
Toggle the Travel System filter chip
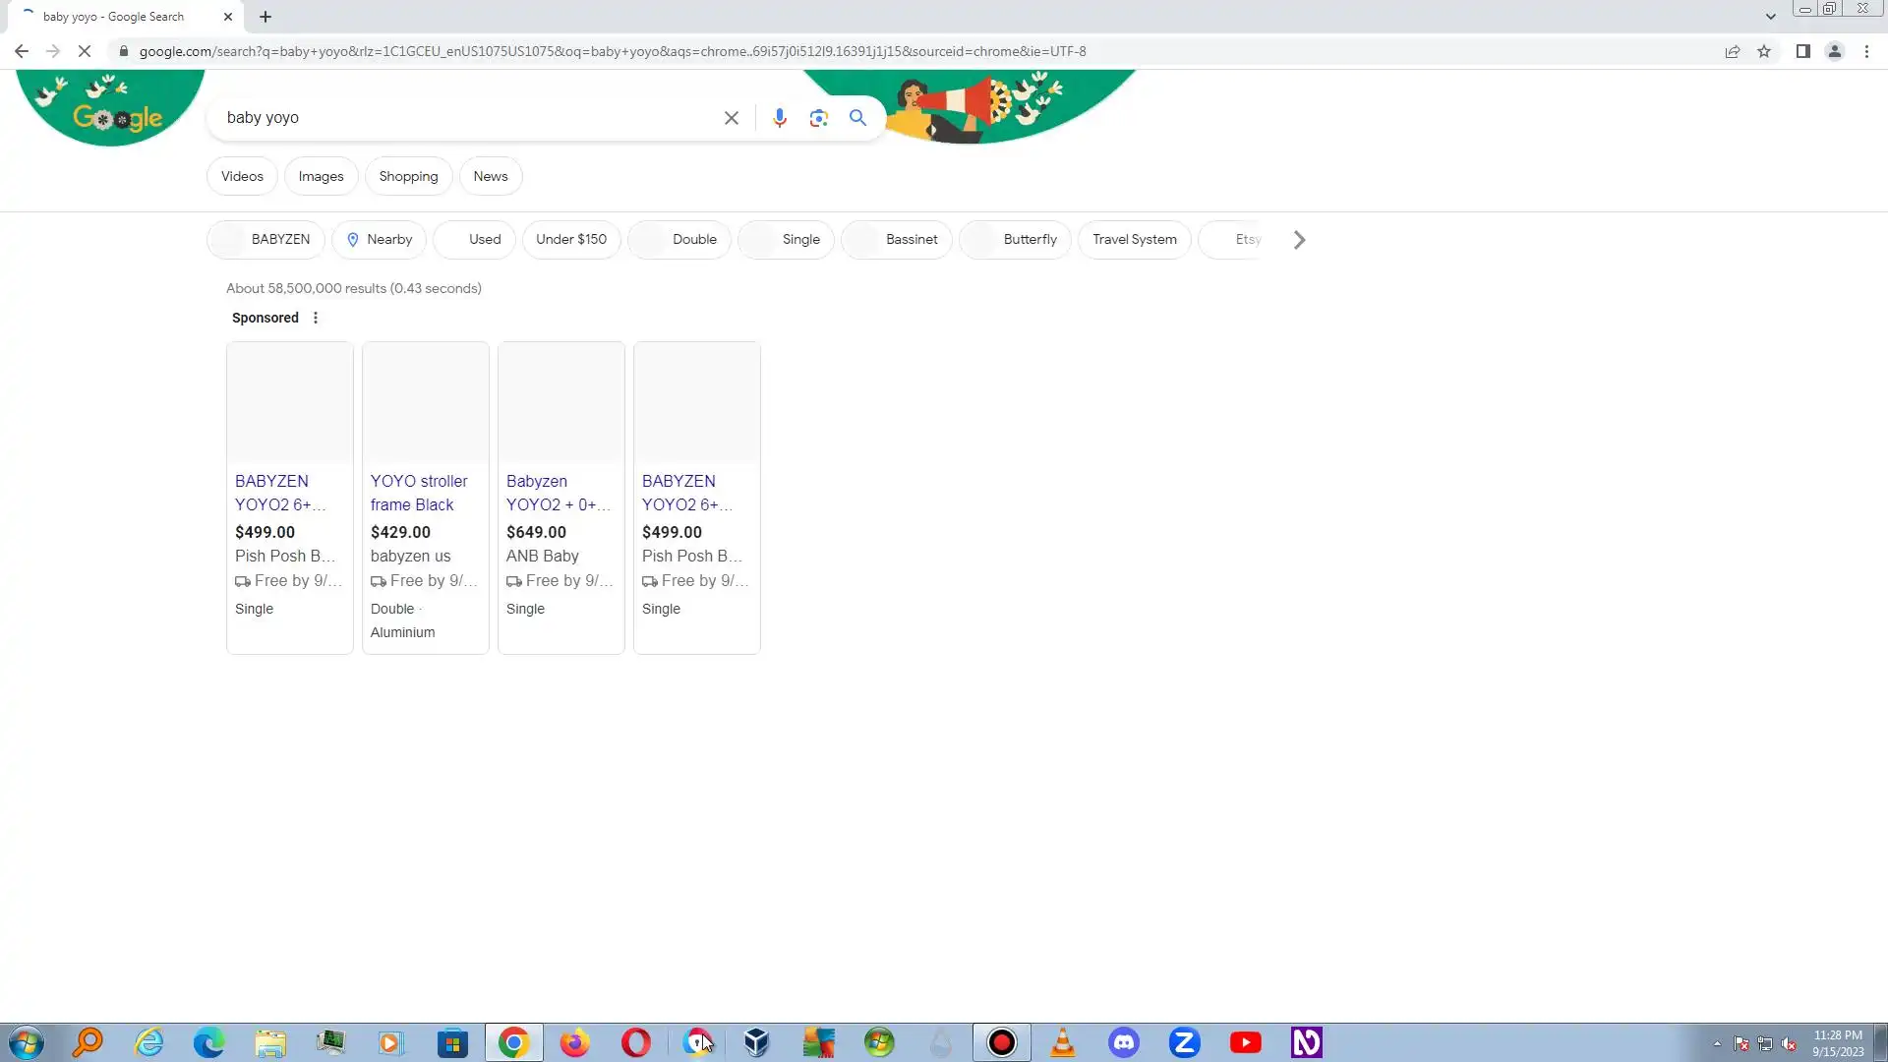pyautogui.click(x=1134, y=239)
